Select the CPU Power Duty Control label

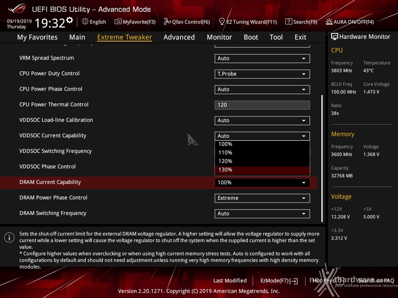click(49, 73)
